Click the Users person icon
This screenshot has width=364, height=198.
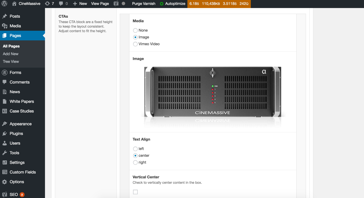(x=5, y=143)
